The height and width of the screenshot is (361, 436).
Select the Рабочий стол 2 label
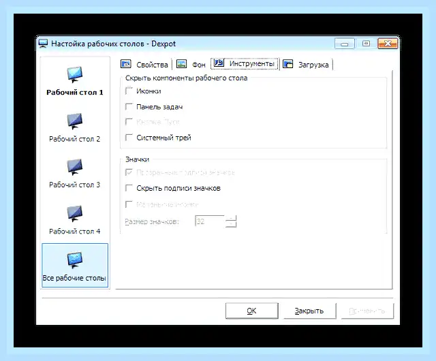tap(74, 139)
